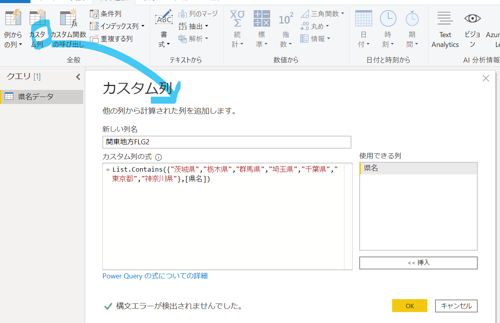500x323 pixels.
Task: Click the formula info icon
Action: [x=158, y=157]
